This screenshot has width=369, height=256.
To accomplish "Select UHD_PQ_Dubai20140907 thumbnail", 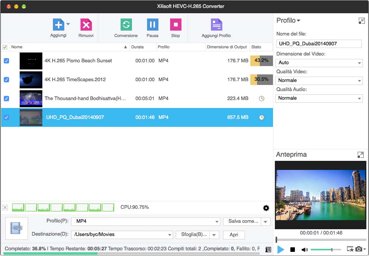I will tap(31, 117).
